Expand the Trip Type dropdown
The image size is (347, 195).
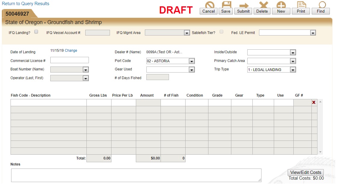(292, 70)
